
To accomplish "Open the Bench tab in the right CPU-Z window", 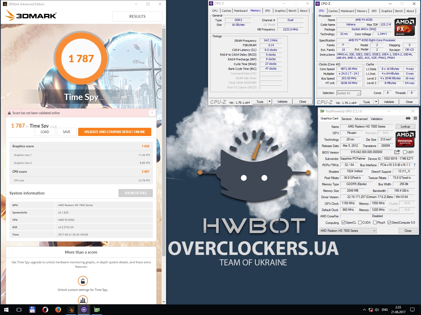I will click(x=399, y=11).
